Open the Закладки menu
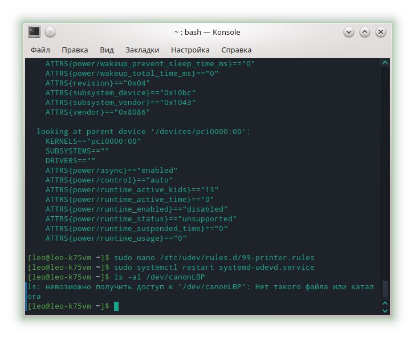 click(143, 50)
